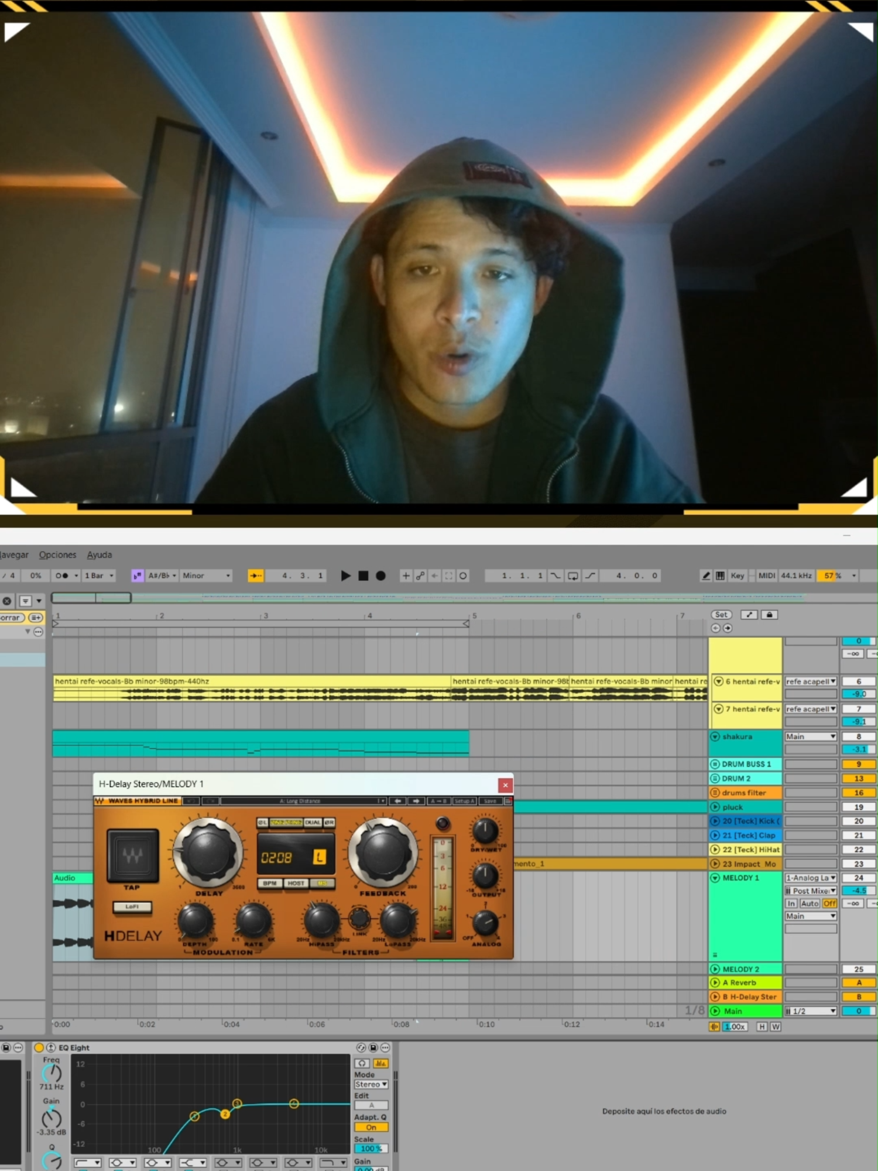This screenshot has height=1171, width=878.
Task: Click the H height optimize button
Action: point(762,1026)
